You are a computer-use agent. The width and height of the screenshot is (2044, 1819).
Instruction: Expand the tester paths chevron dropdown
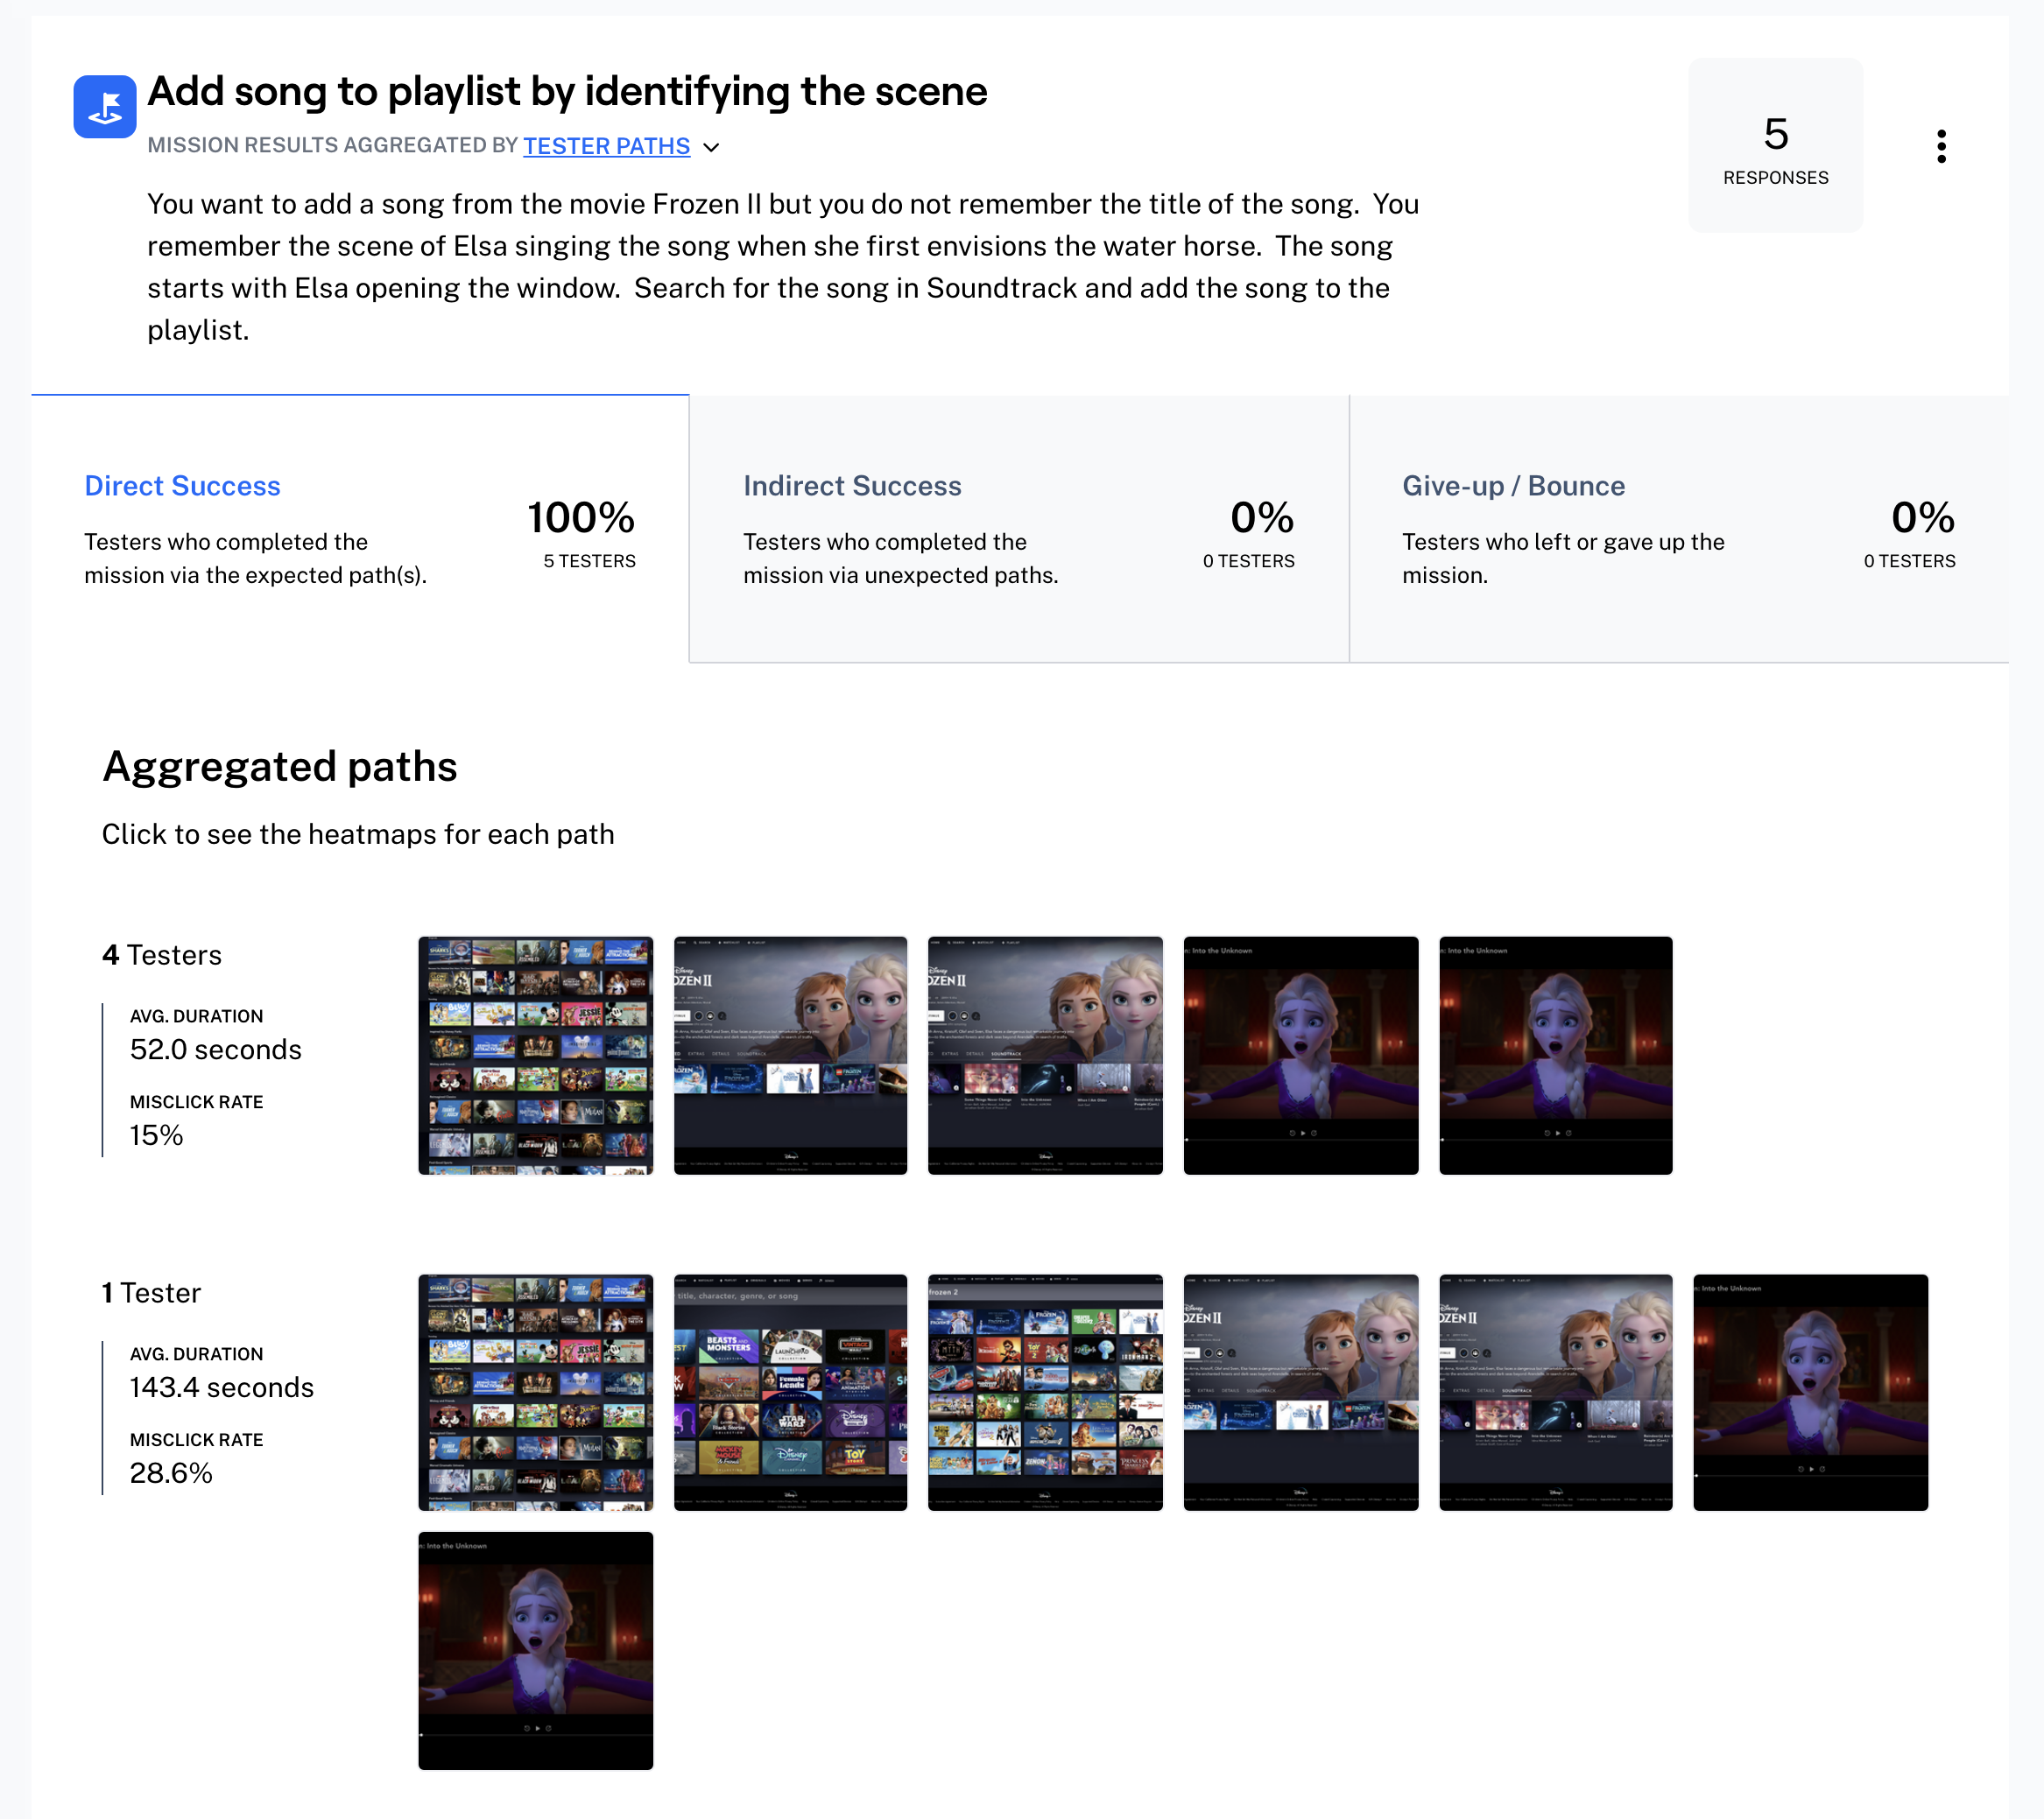click(x=711, y=147)
